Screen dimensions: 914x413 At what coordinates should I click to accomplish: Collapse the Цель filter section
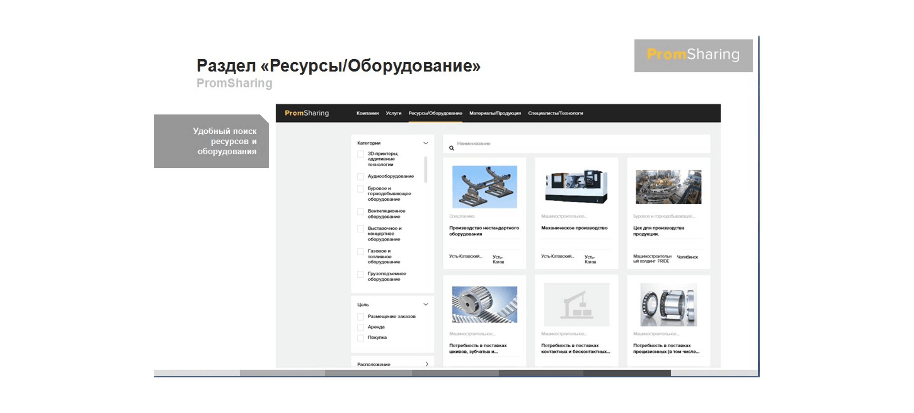coord(425,304)
